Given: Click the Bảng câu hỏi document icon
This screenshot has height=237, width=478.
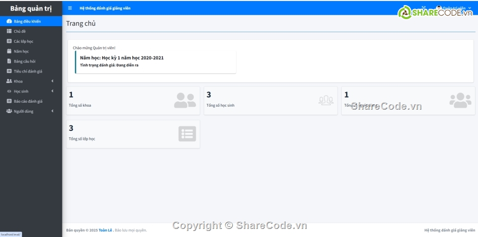Looking at the screenshot, I should click(9, 61).
